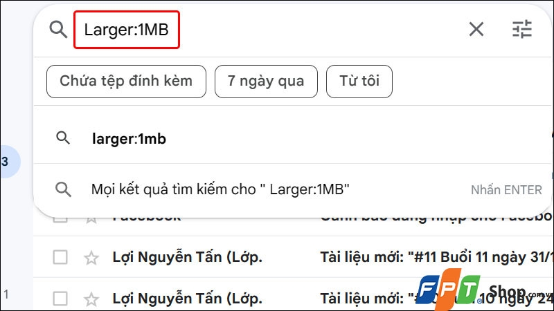Select the '7 ngày qua' filter chip
This screenshot has height=311, width=554.
click(266, 82)
